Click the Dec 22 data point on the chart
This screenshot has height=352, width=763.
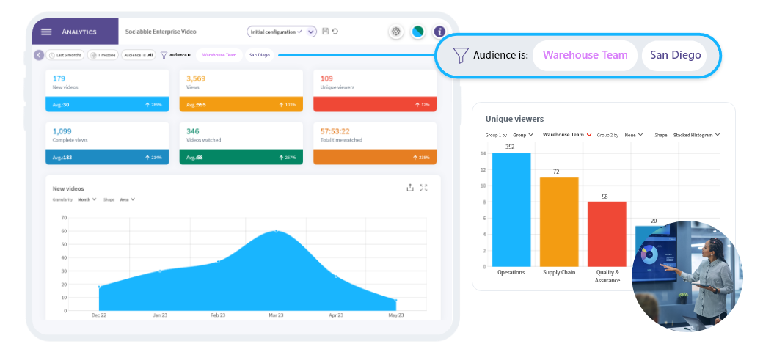pyautogui.click(x=99, y=287)
